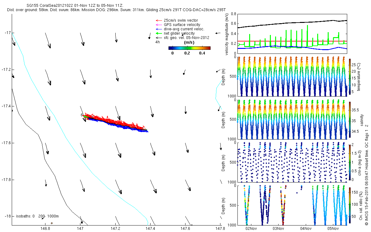Click the temperature (°C) colorbar
The height and width of the screenshot is (232, 371).
(350, 76)
